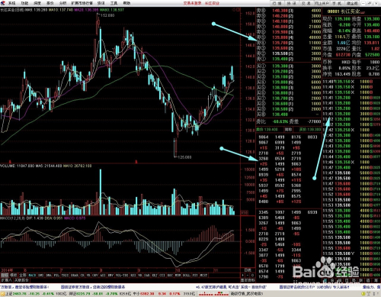Select the KDJ indicator tab

155,275
